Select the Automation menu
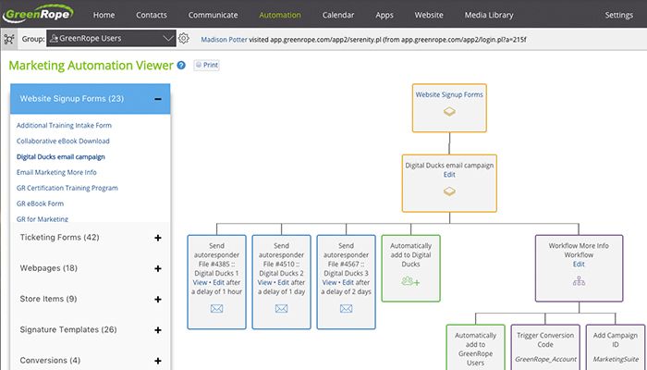This screenshot has height=370, width=647. pyautogui.click(x=280, y=15)
